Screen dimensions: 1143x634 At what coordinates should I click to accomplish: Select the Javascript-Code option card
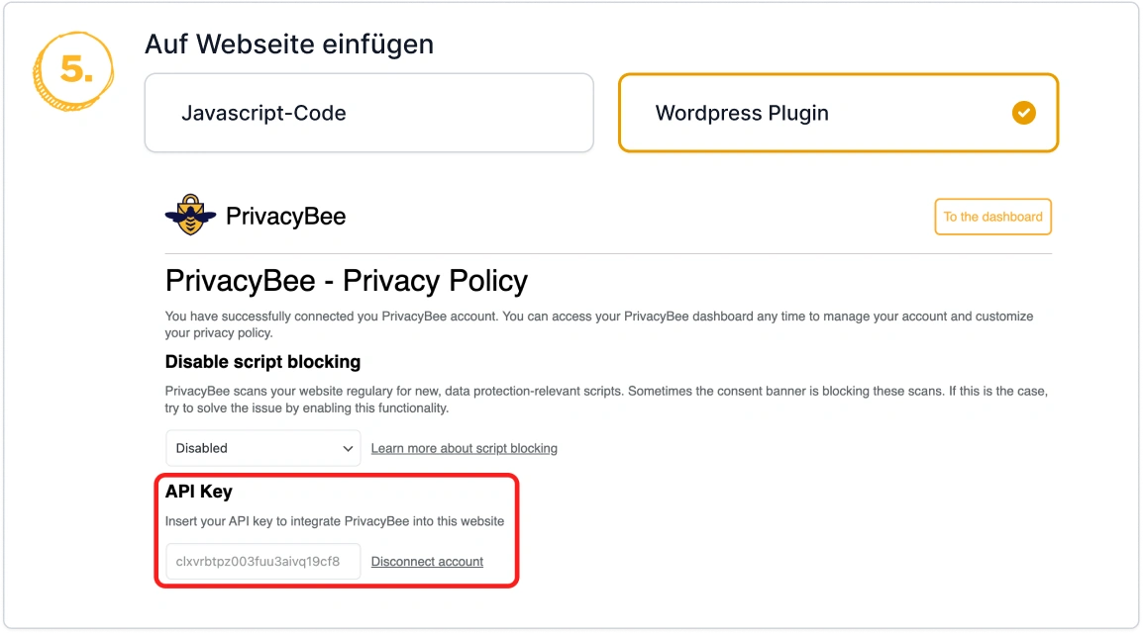point(368,113)
